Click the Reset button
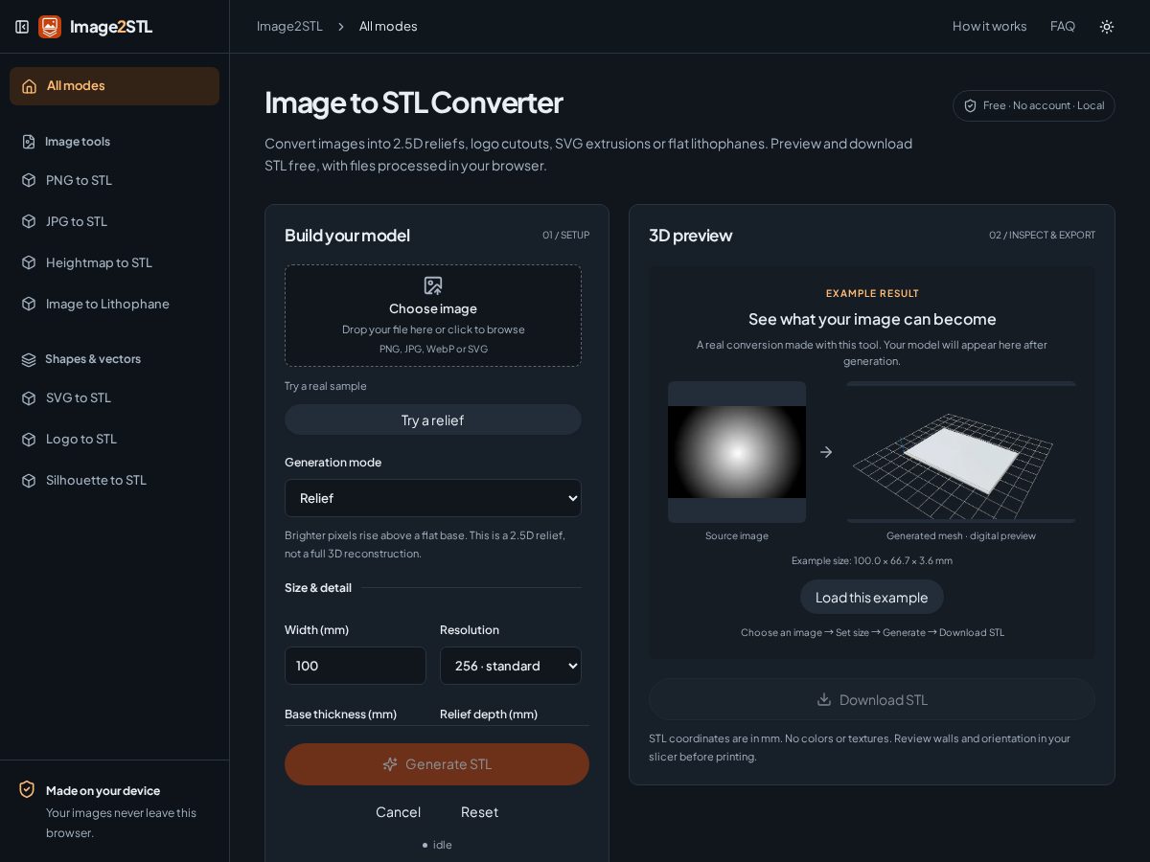 [x=479, y=812]
